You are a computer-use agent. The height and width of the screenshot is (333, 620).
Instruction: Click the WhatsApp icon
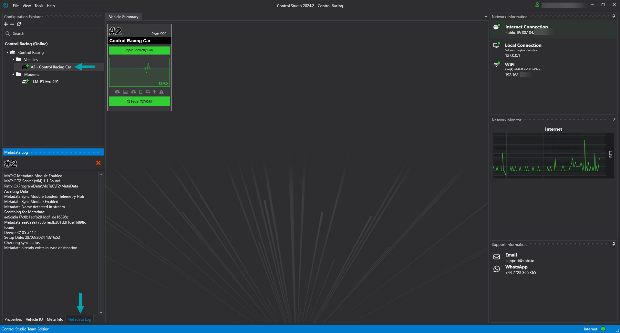click(x=497, y=269)
